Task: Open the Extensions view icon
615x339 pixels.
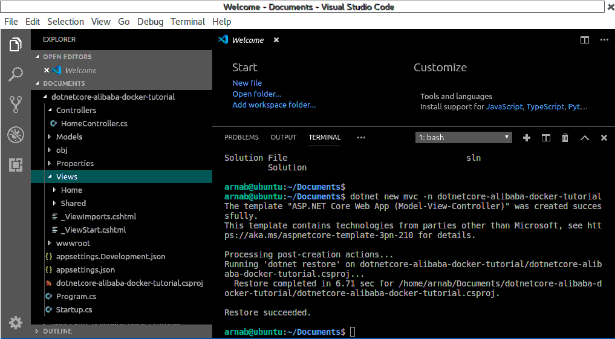Action: 16,165
